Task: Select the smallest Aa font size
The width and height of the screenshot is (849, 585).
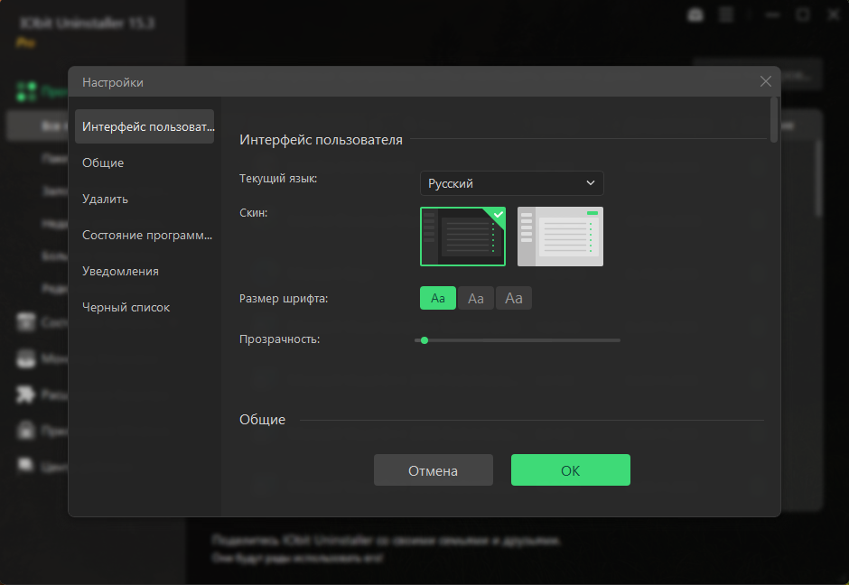Action: coord(438,298)
